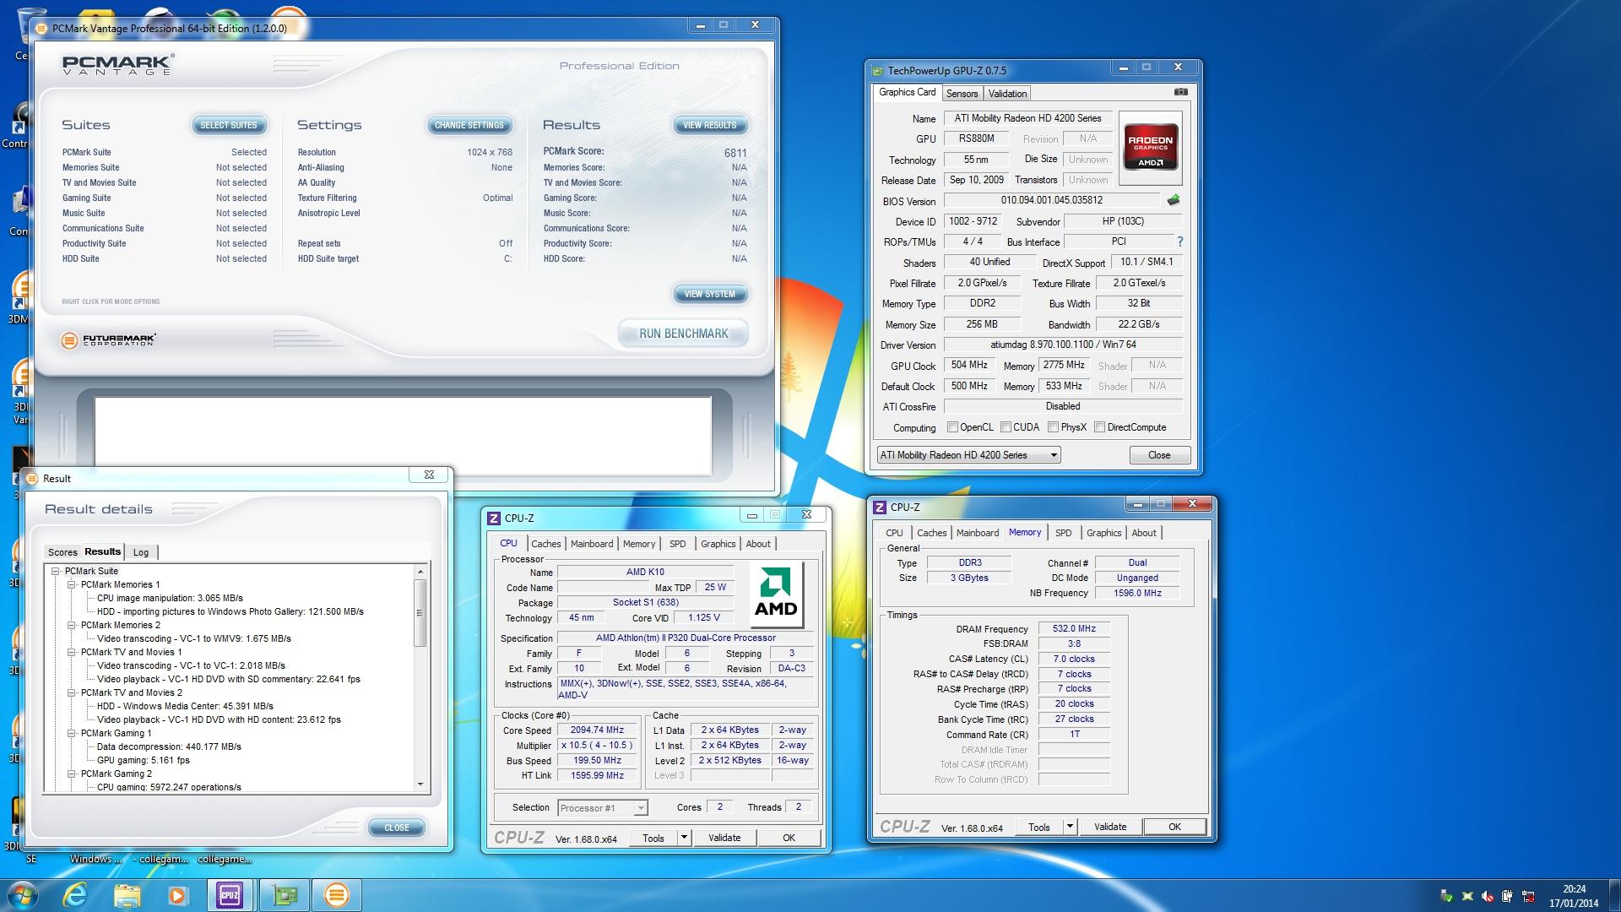The width and height of the screenshot is (1621, 912).
Task: Open the GPU selection dropdown in GPU-Z
Action: coord(968,455)
